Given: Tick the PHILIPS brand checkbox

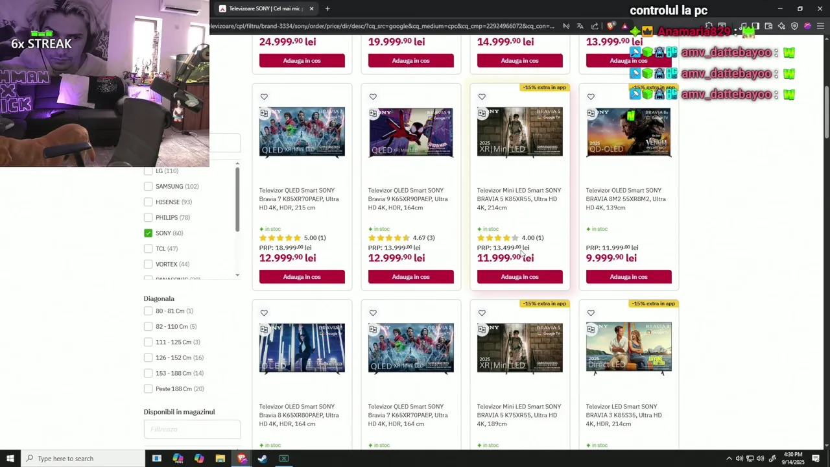Looking at the screenshot, I should (148, 217).
